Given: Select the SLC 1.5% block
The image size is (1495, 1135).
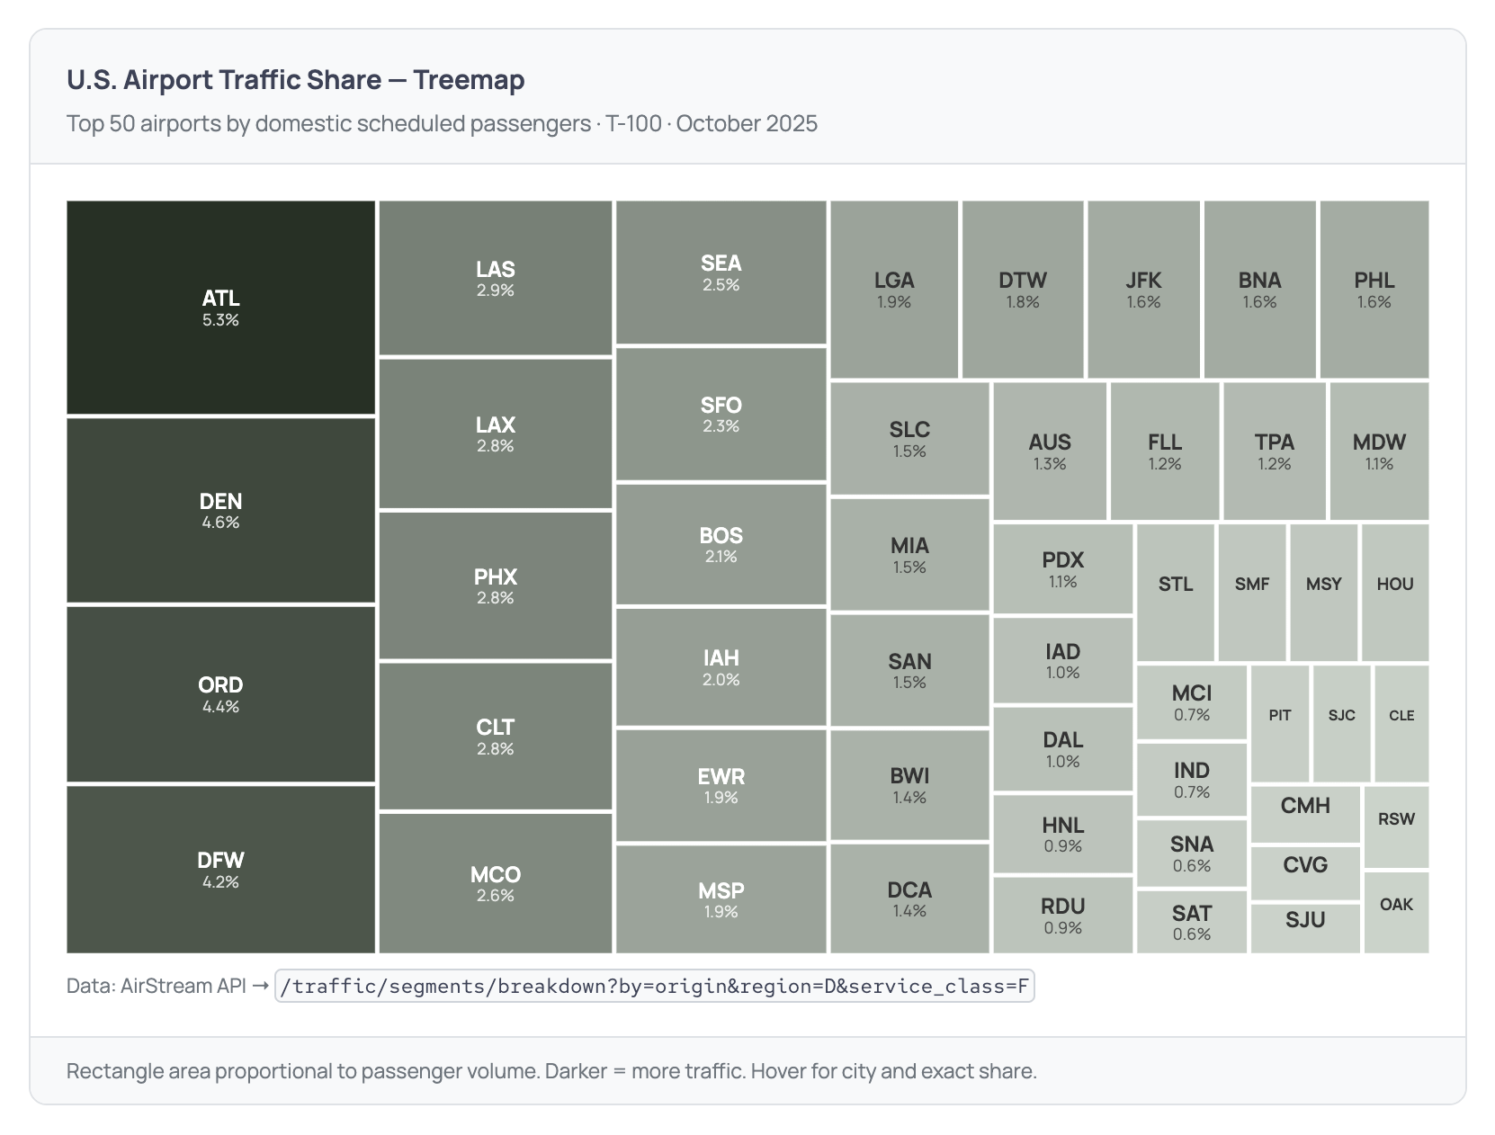Looking at the screenshot, I should point(909,438).
